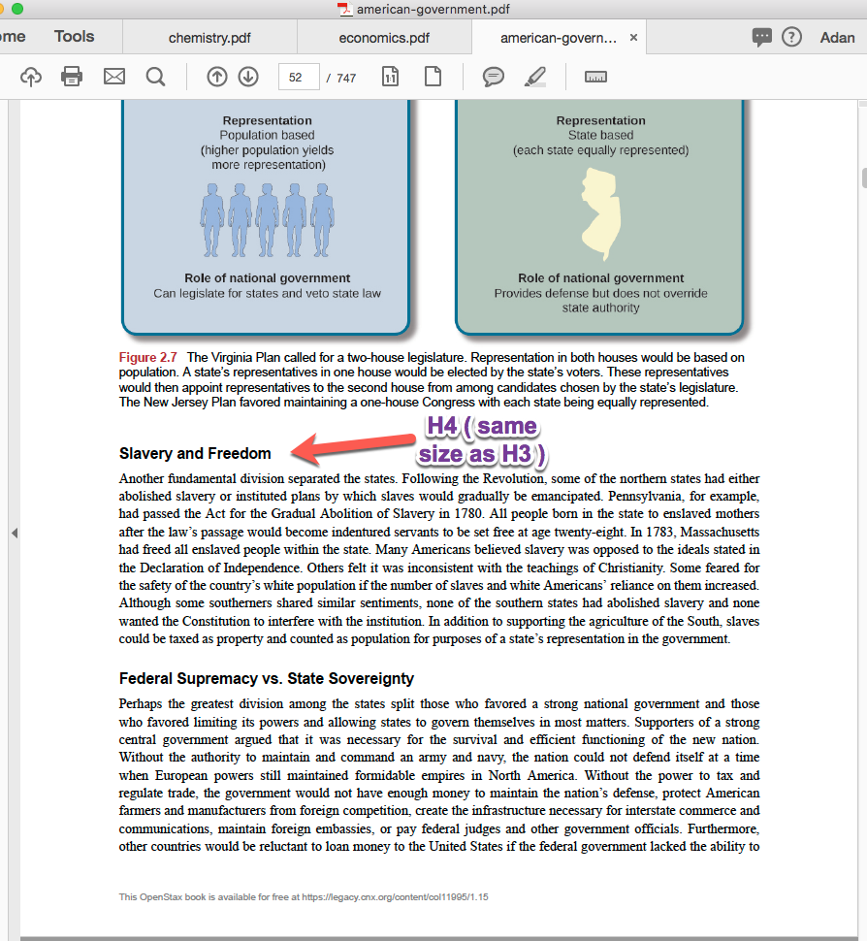This screenshot has height=941, width=867.
Task: Go to the next page with down arrow
Action: [x=248, y=77]
